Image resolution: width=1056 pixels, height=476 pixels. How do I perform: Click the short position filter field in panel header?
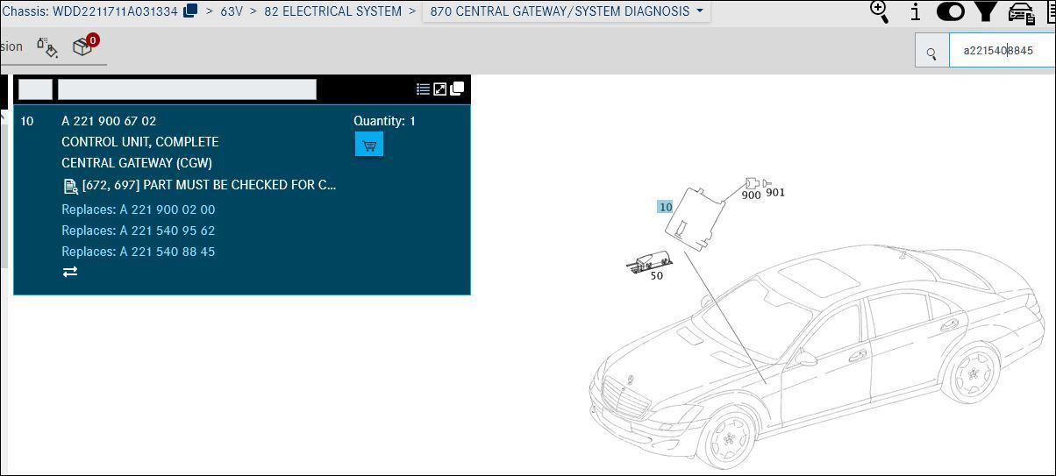pos(36,89)
